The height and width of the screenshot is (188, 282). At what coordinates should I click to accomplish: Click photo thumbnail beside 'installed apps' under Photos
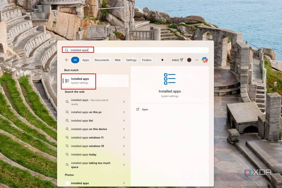tap(67, 183)
